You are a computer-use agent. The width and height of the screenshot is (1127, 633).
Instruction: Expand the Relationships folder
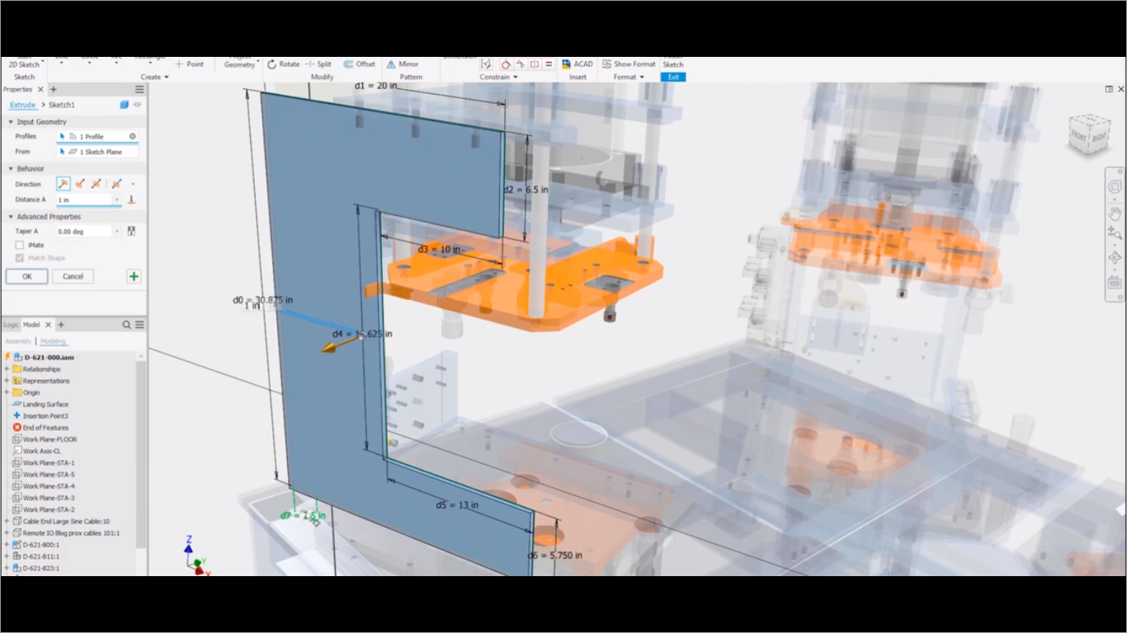coord(7,369)
